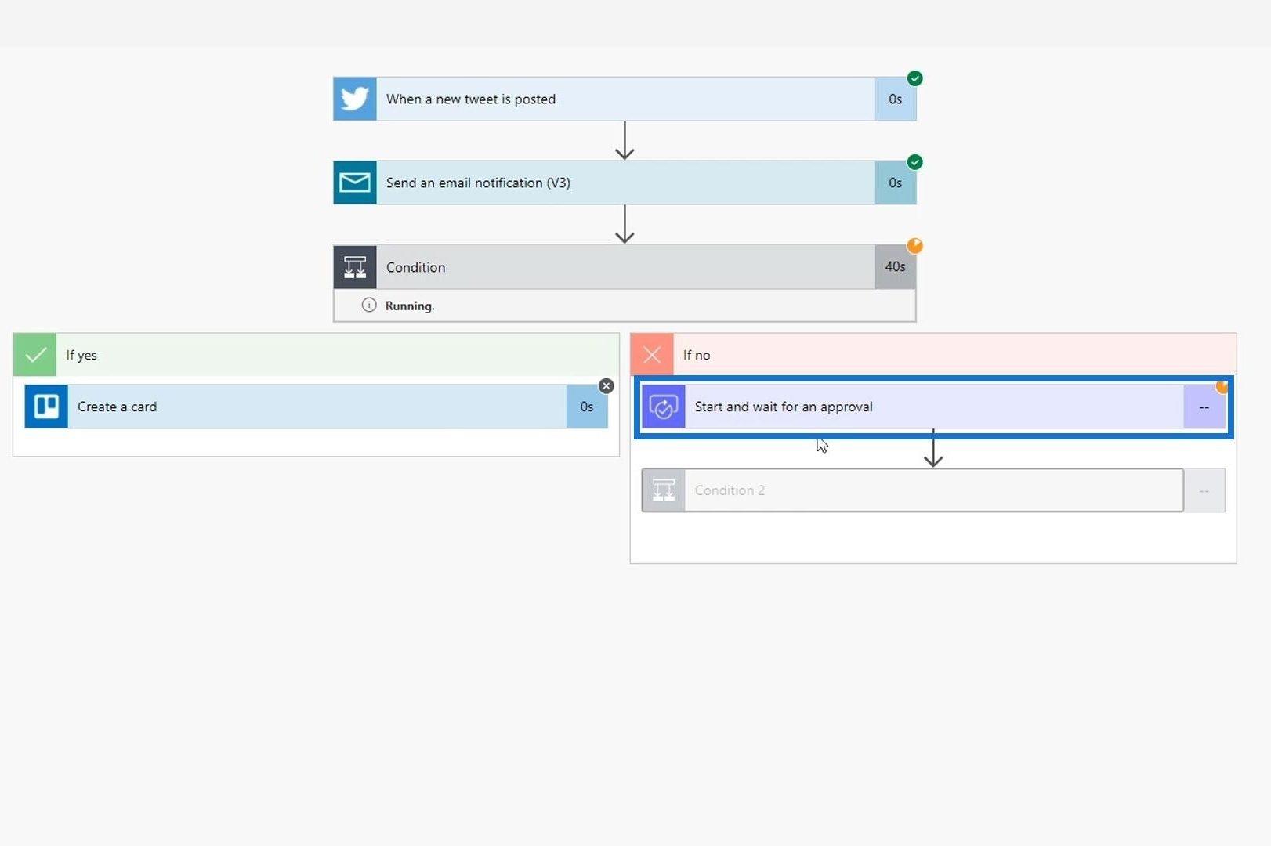Click 0s duration on email notification step
This screenshot has height=846, width=1271.
(x=895, y=183)
